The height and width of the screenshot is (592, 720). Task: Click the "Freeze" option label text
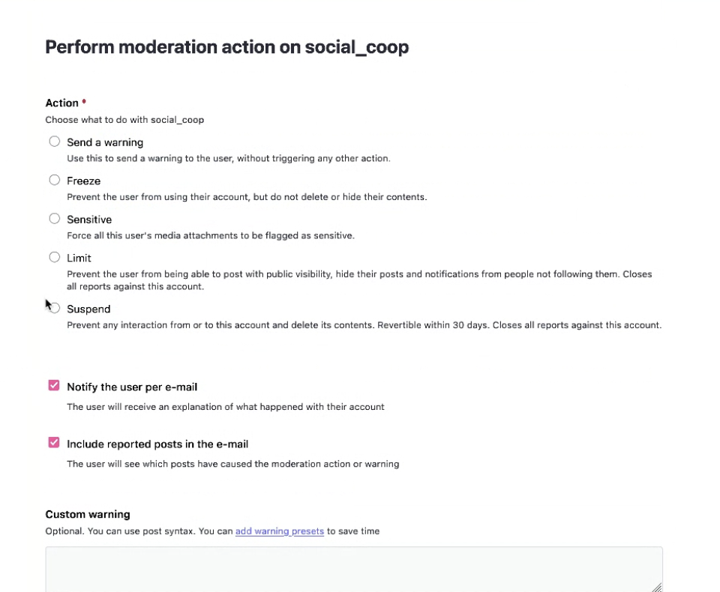point(83,181)
